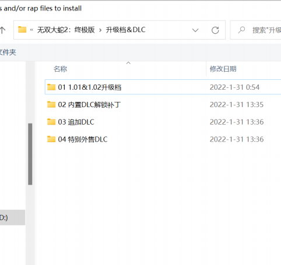Click the 04 特别外售DLC modified date
Image resolution: width=281 pixels, height=265 pixels.
point(237,139)
